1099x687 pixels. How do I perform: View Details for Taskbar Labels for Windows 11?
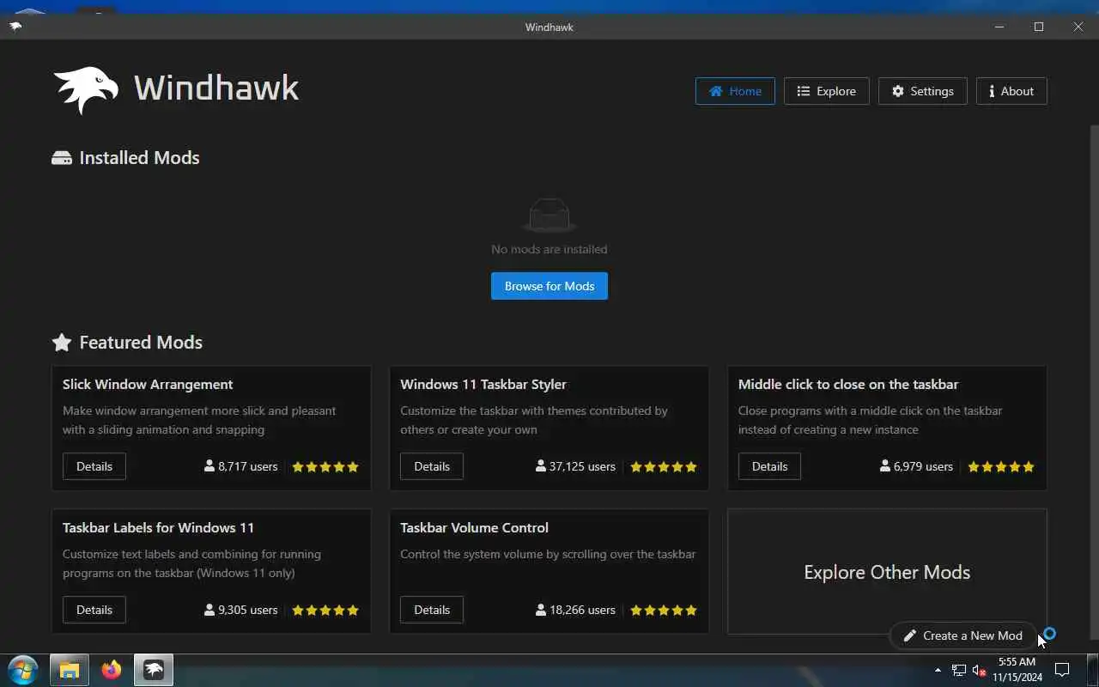pos(94,610)
